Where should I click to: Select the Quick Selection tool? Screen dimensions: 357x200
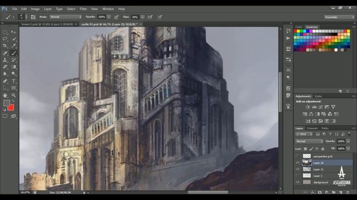(13, 39)
